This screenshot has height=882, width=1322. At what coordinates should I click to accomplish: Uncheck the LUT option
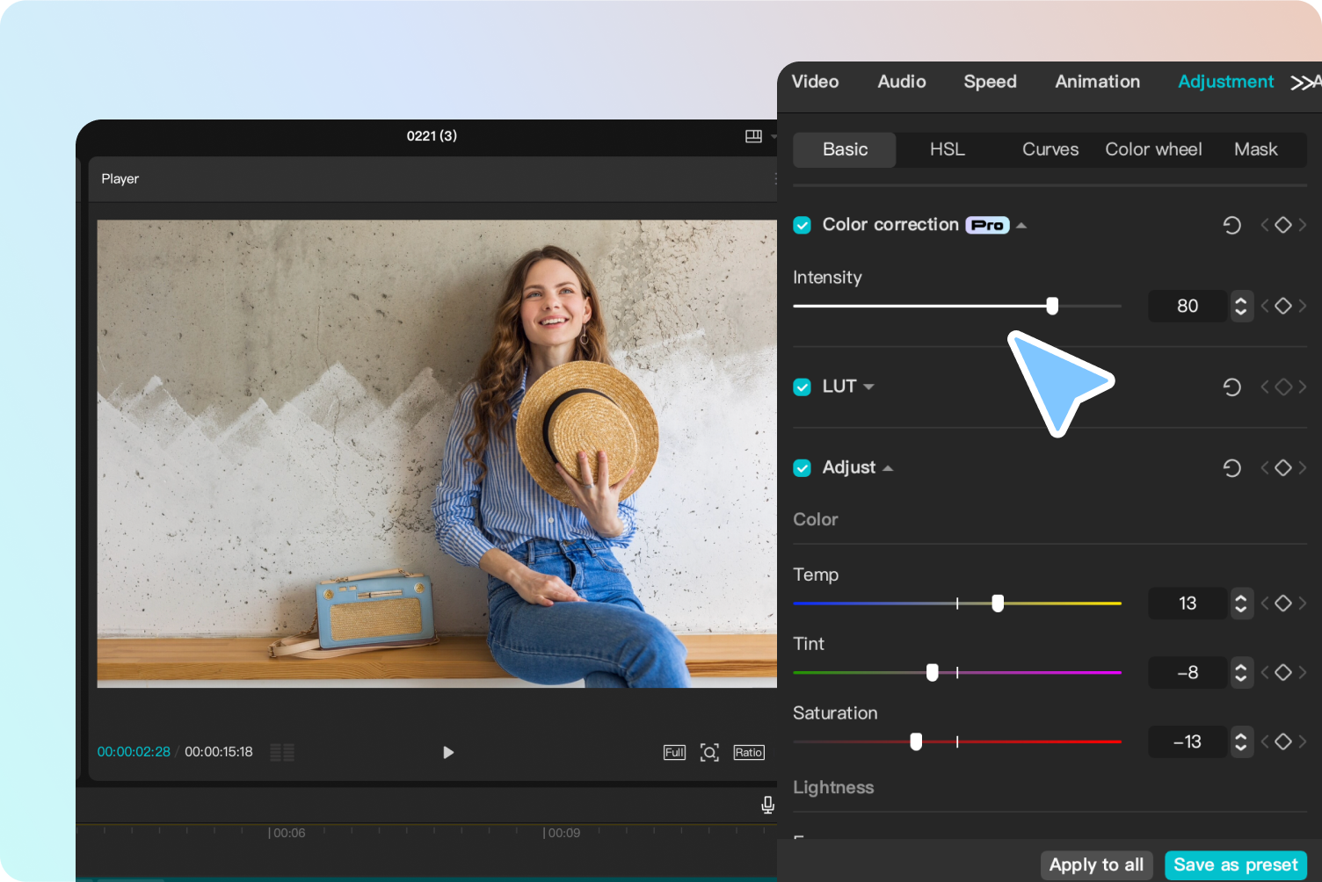802,387
